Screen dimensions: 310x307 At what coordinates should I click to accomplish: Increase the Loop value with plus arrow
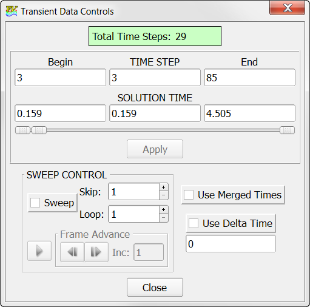pyautogui.click(x=164, y=210)
